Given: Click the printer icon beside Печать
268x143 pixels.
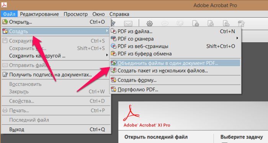Looking at the screenshot, I should click(5, 110).
